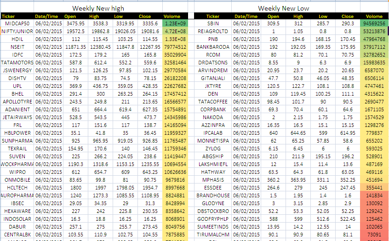Select the TIRUMALCHM ticker cell
The image size is (389, 241).
[x=213, y=235]
